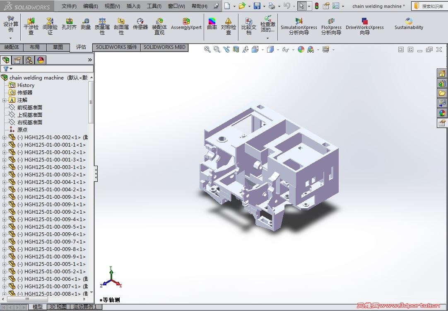
Task: Open the ConfigurationManager tab icon
Action: tap(29, 60)
